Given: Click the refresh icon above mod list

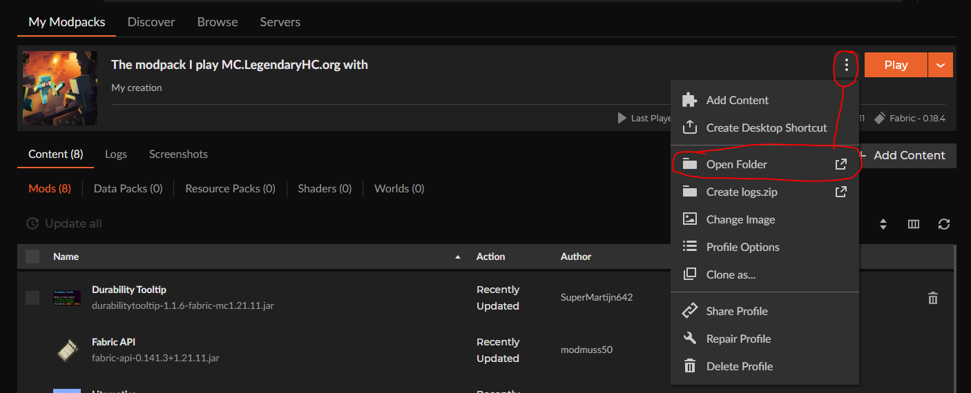Looking at the screenshot, I should pos(944,224).
